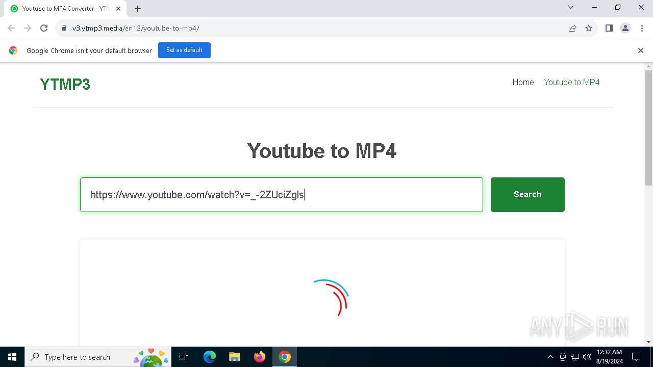Open Youtube to MP4 nav link
Screen dimensions: 653x367
[x=572, y=82]
